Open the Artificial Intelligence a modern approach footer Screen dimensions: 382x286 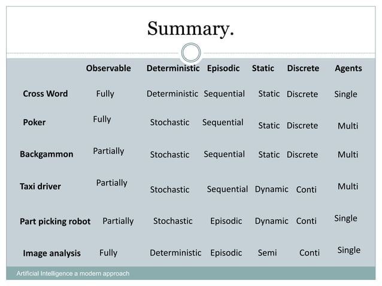[72, 273]
